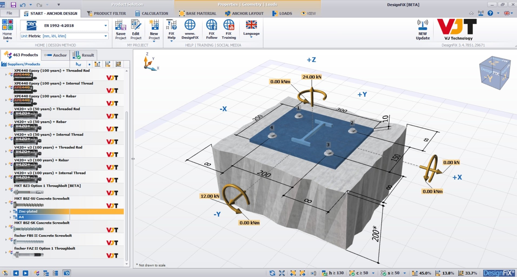The height and width of the screenshot is (277, 517).
Task: Switch to the BASE MATERIAL ribbon tab
Action: point(198,13)
